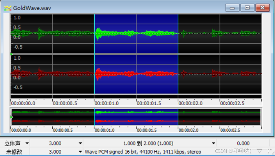This screenshot has height=156, width=275.
Task: Click the 00:00:00.5 label on main time ruler
Action: point(65,103)
